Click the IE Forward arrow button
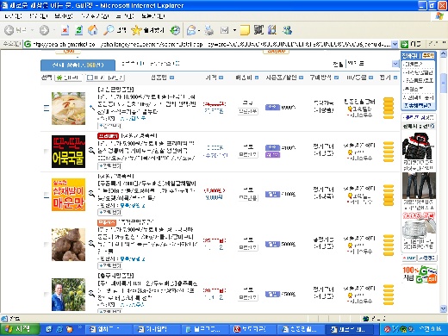The image size is (448, 336). [x=44, y=30]
